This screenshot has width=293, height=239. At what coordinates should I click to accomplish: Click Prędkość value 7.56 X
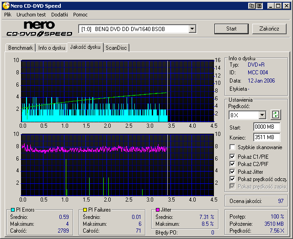click(x=277, y=231)
